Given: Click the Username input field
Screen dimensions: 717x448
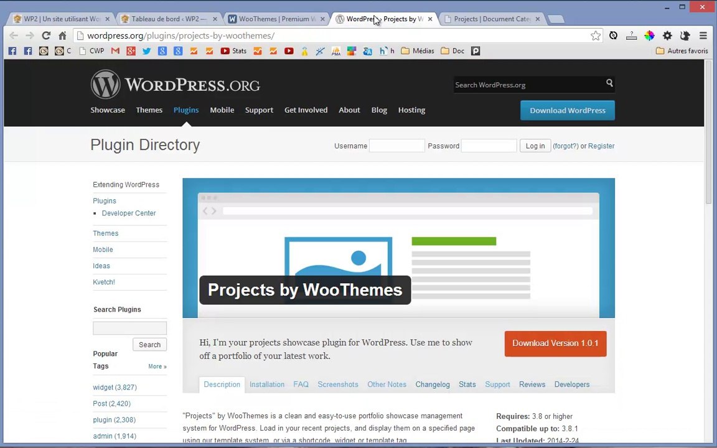Looking at the screenshot, I should point(397,146).
